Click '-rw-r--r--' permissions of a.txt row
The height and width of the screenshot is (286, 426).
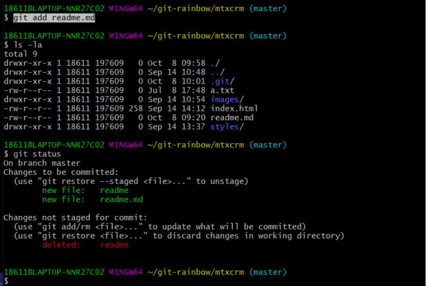(x=28, y=90)
